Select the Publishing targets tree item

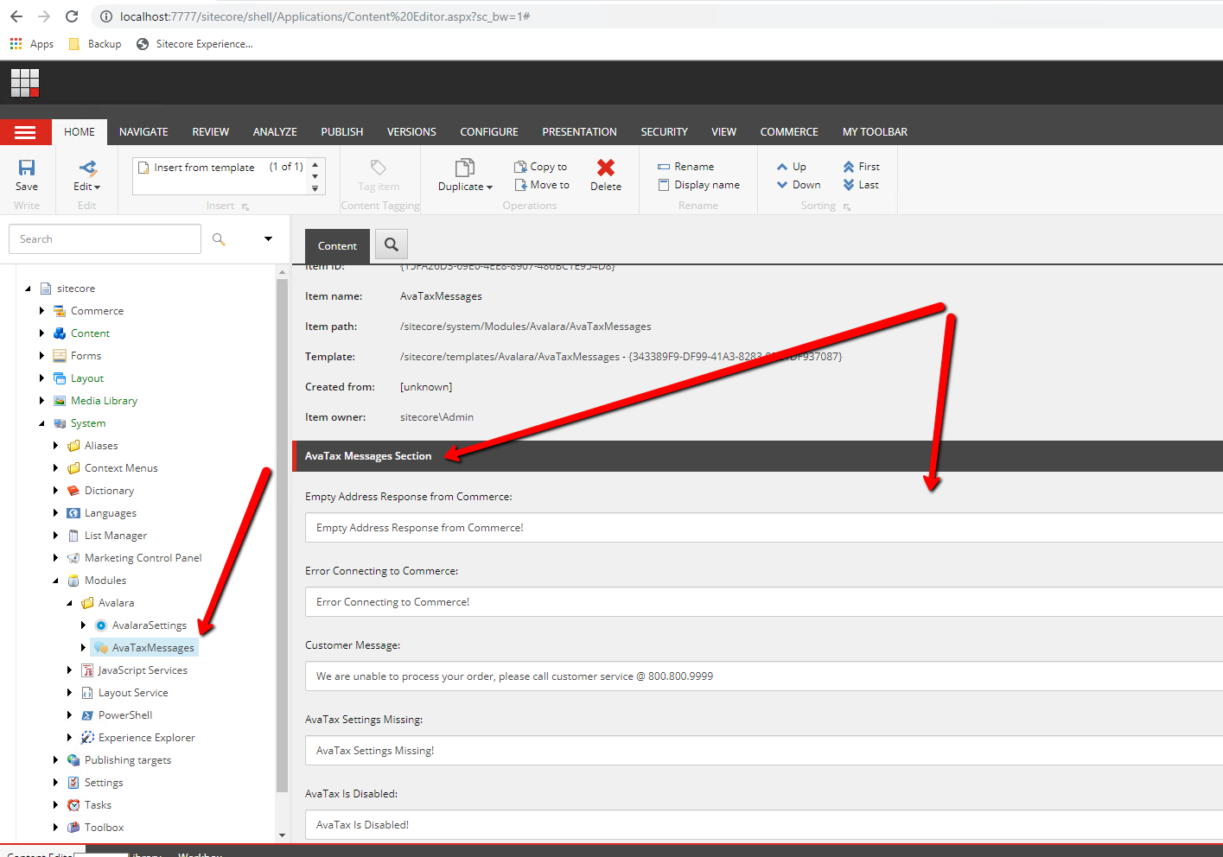pyautogui.click(x=128, y=760)
